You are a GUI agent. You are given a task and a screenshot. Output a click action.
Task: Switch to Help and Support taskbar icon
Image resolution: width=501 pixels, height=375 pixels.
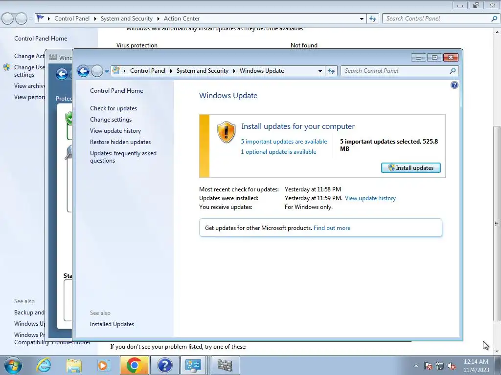pyautogui.click(x=164, y=365)
